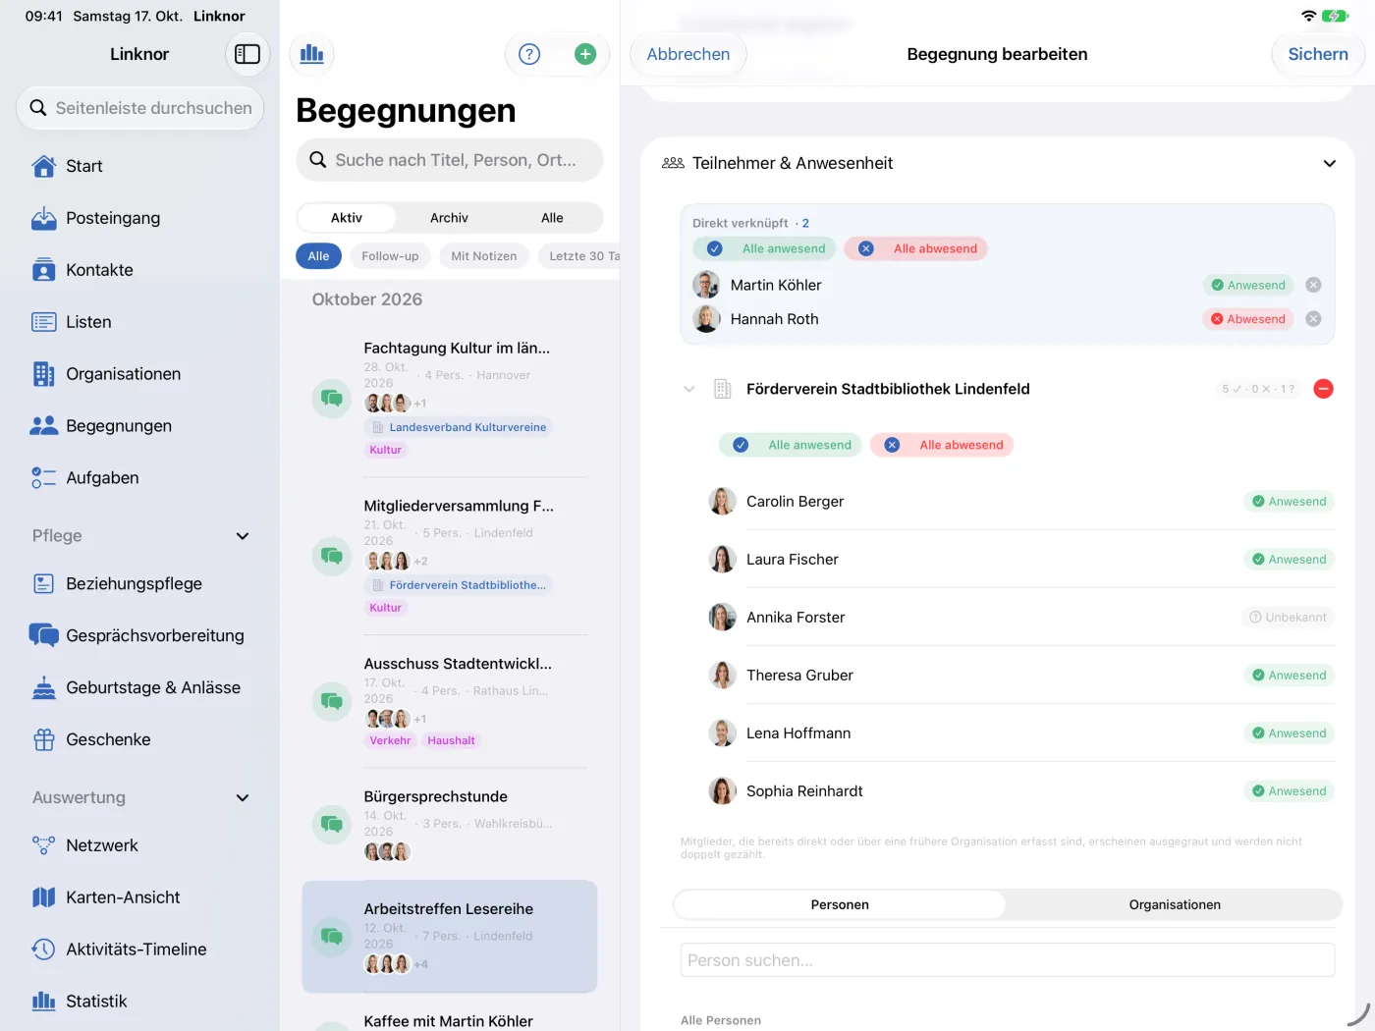The width and height of the screenshot is (1375, 1031).
Task: Open Posteingang in sidebar
Action: (139, 218)
